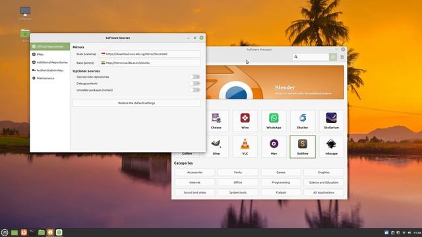Open the Internet category
The height and width of the screenshot is (237, 422).
tap(195, 182)
